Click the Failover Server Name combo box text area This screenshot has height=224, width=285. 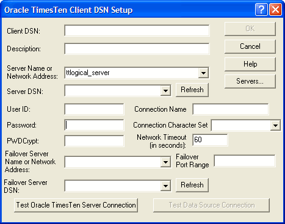pos(113,162)
